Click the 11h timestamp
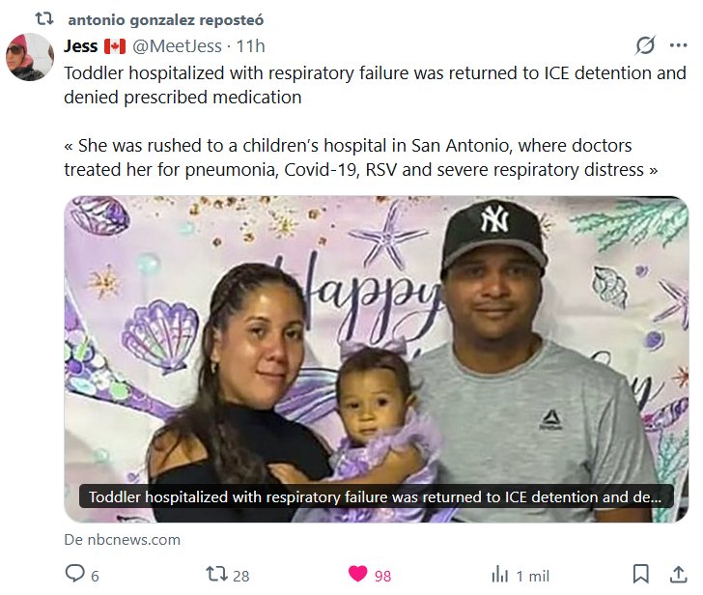 coord(251,46)
